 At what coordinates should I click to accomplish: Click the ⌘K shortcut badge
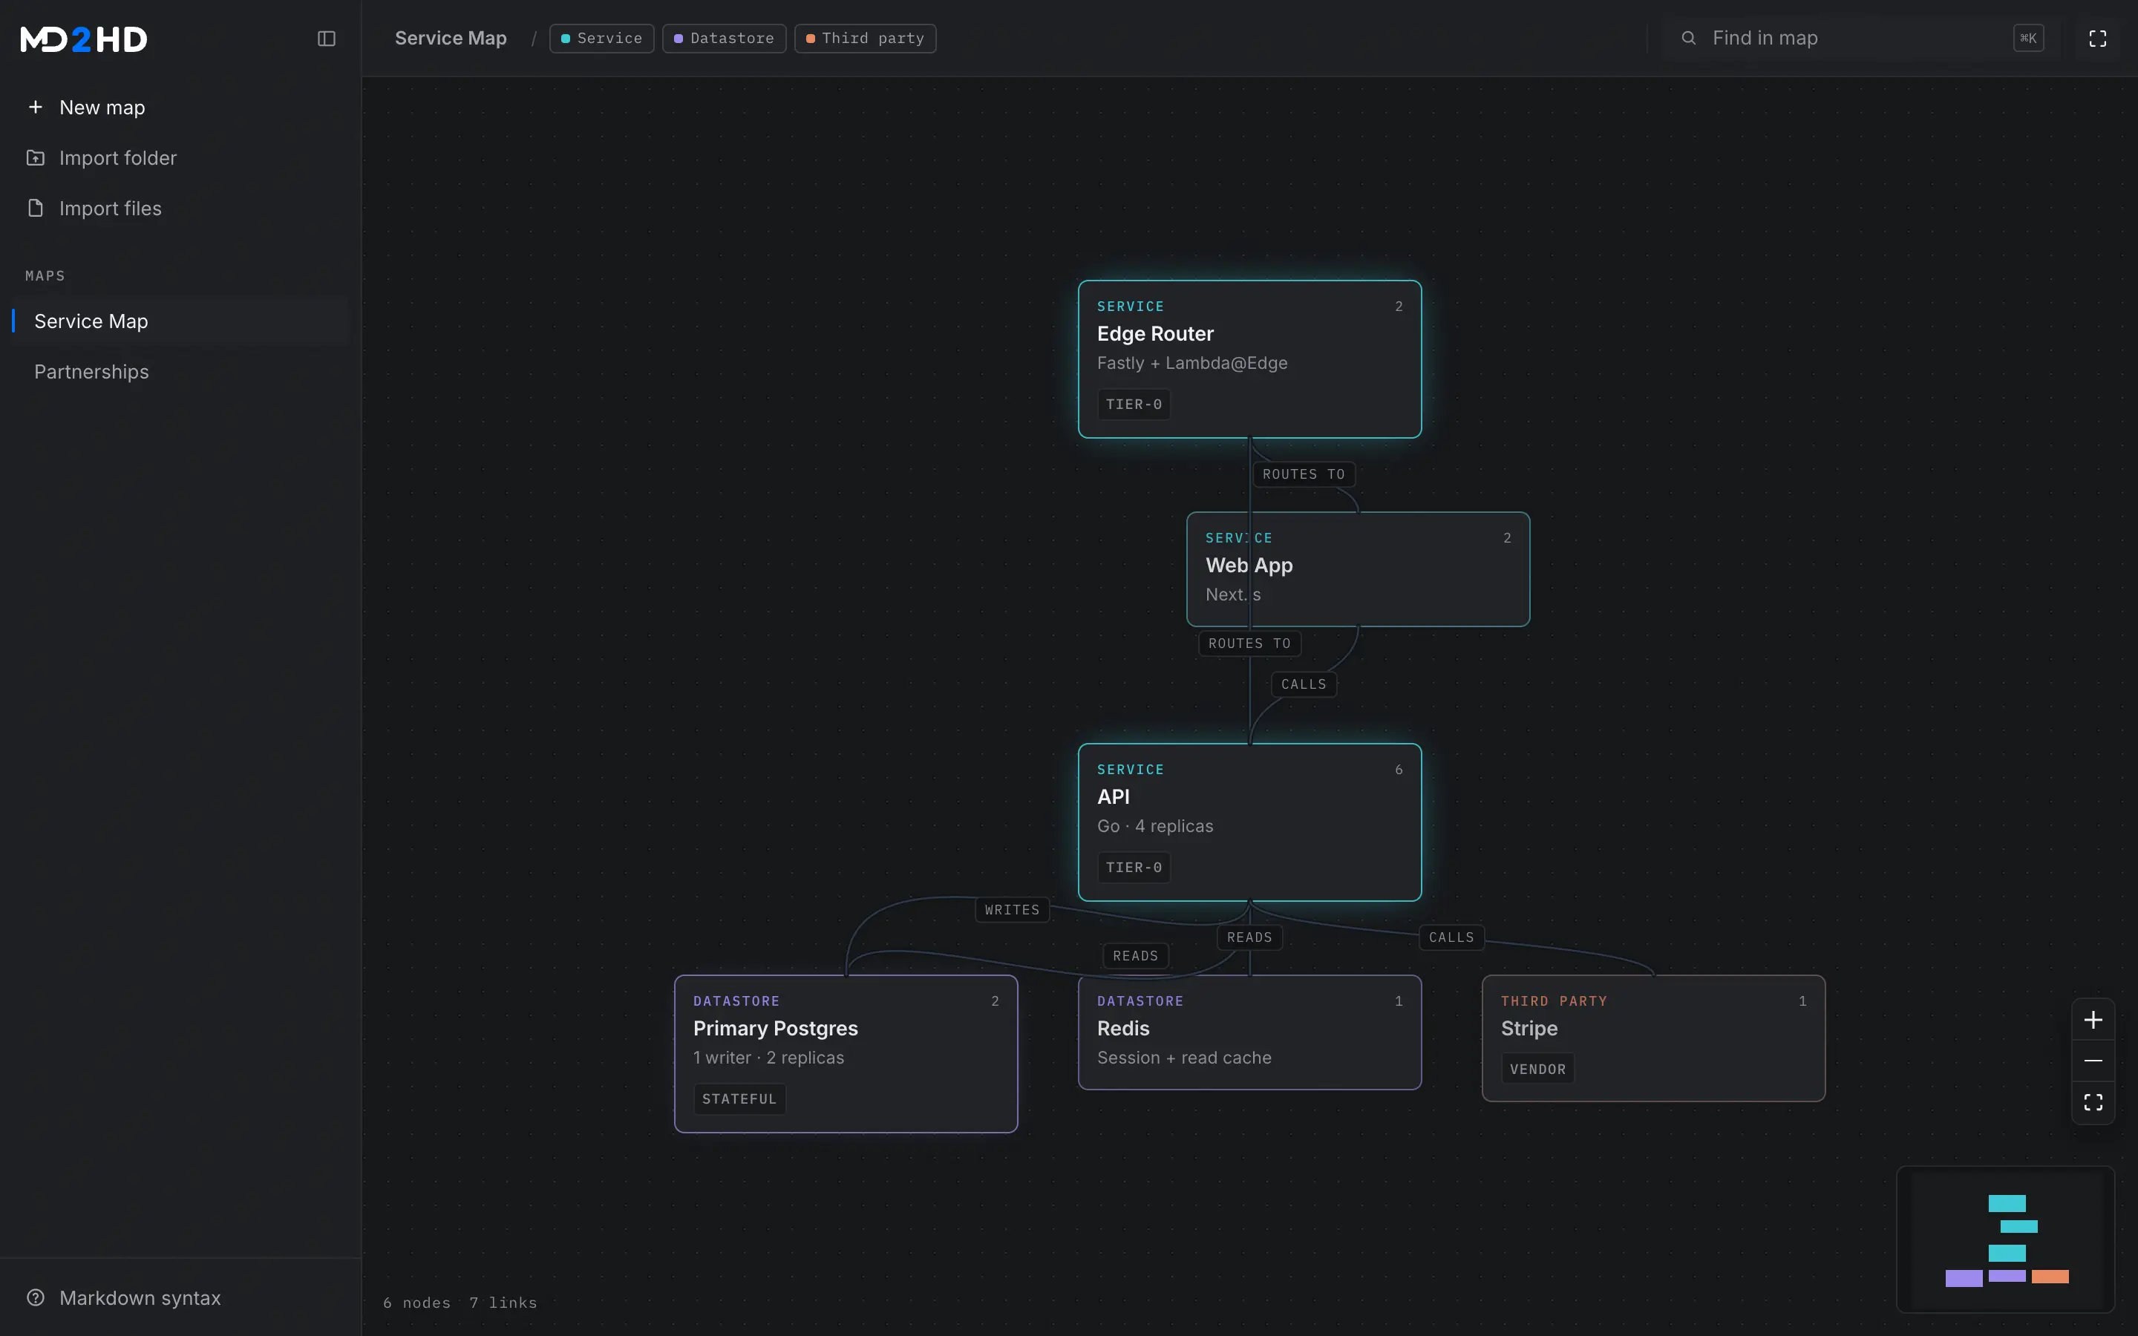pos(2028,38)
